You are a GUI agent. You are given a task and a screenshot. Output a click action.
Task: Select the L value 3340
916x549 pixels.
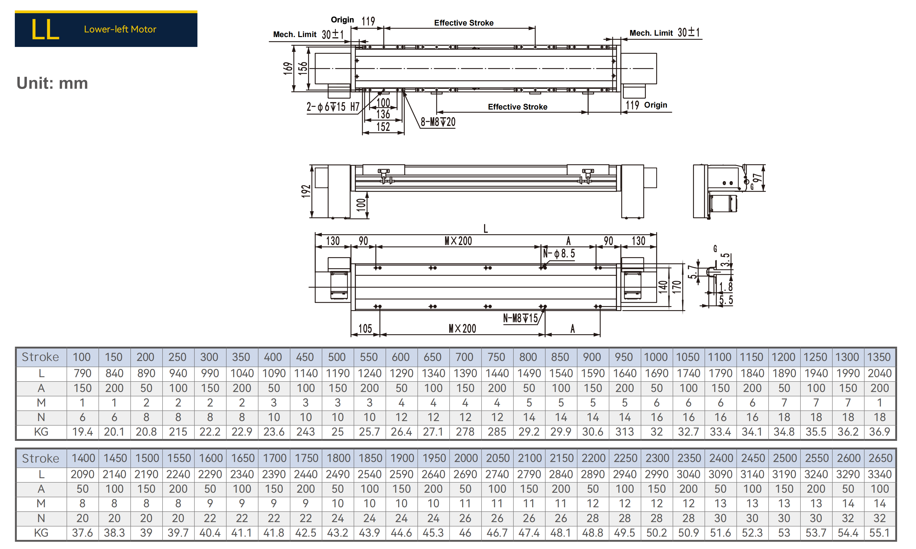(880, 474)
